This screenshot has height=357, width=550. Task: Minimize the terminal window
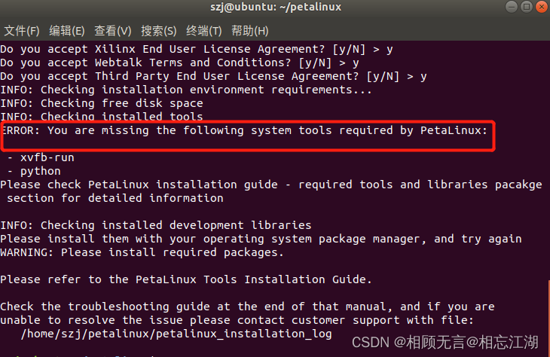pos(512,7)
